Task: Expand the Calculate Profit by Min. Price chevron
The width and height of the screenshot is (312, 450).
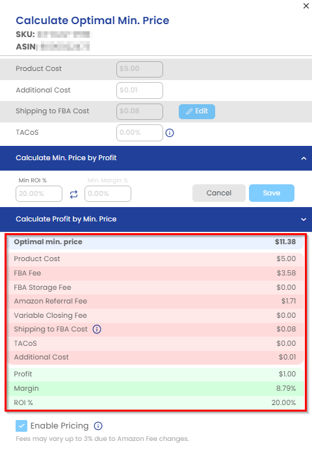Action: (304, 219)
